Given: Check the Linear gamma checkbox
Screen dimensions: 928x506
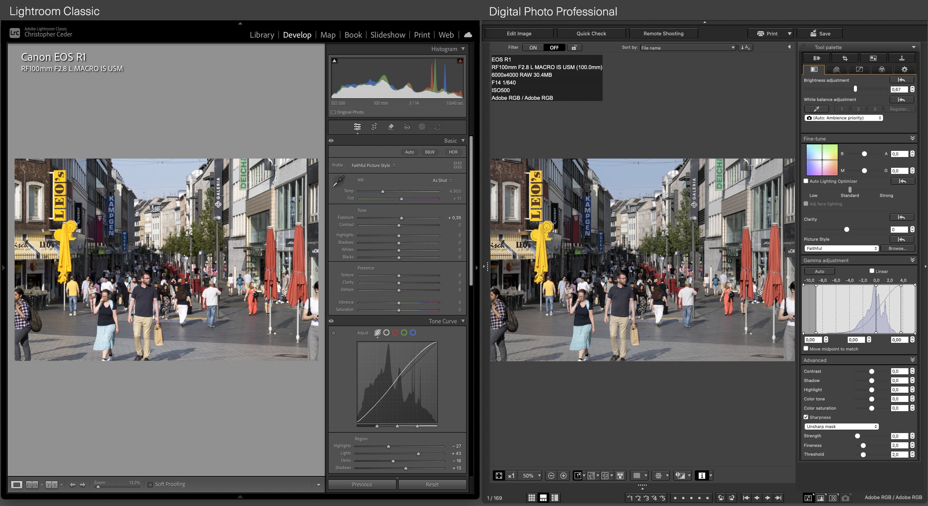Looking at the screenshot, I should [x=872, y=271].
